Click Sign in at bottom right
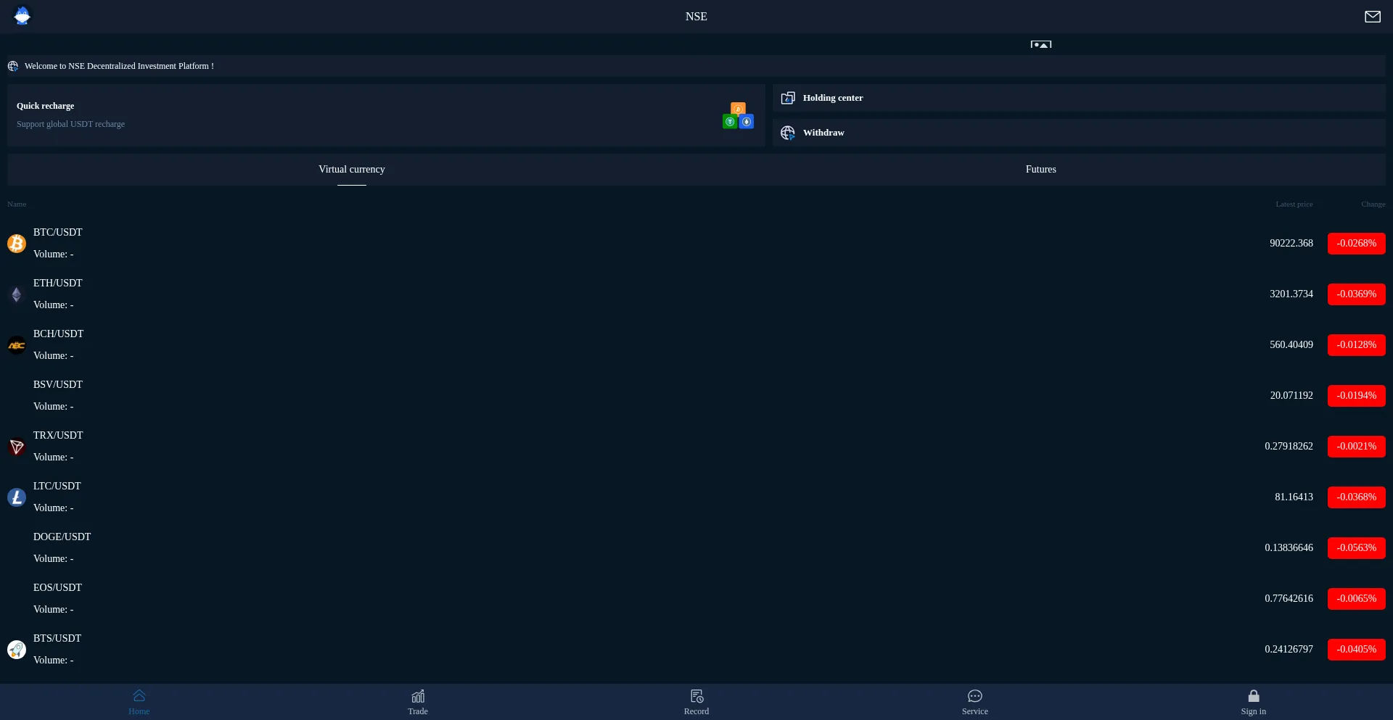 [x=1253, y=702]
